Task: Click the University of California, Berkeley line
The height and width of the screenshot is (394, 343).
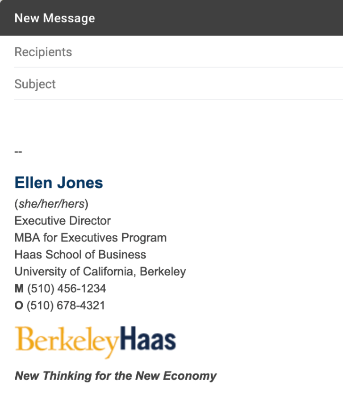Action: 100,271
